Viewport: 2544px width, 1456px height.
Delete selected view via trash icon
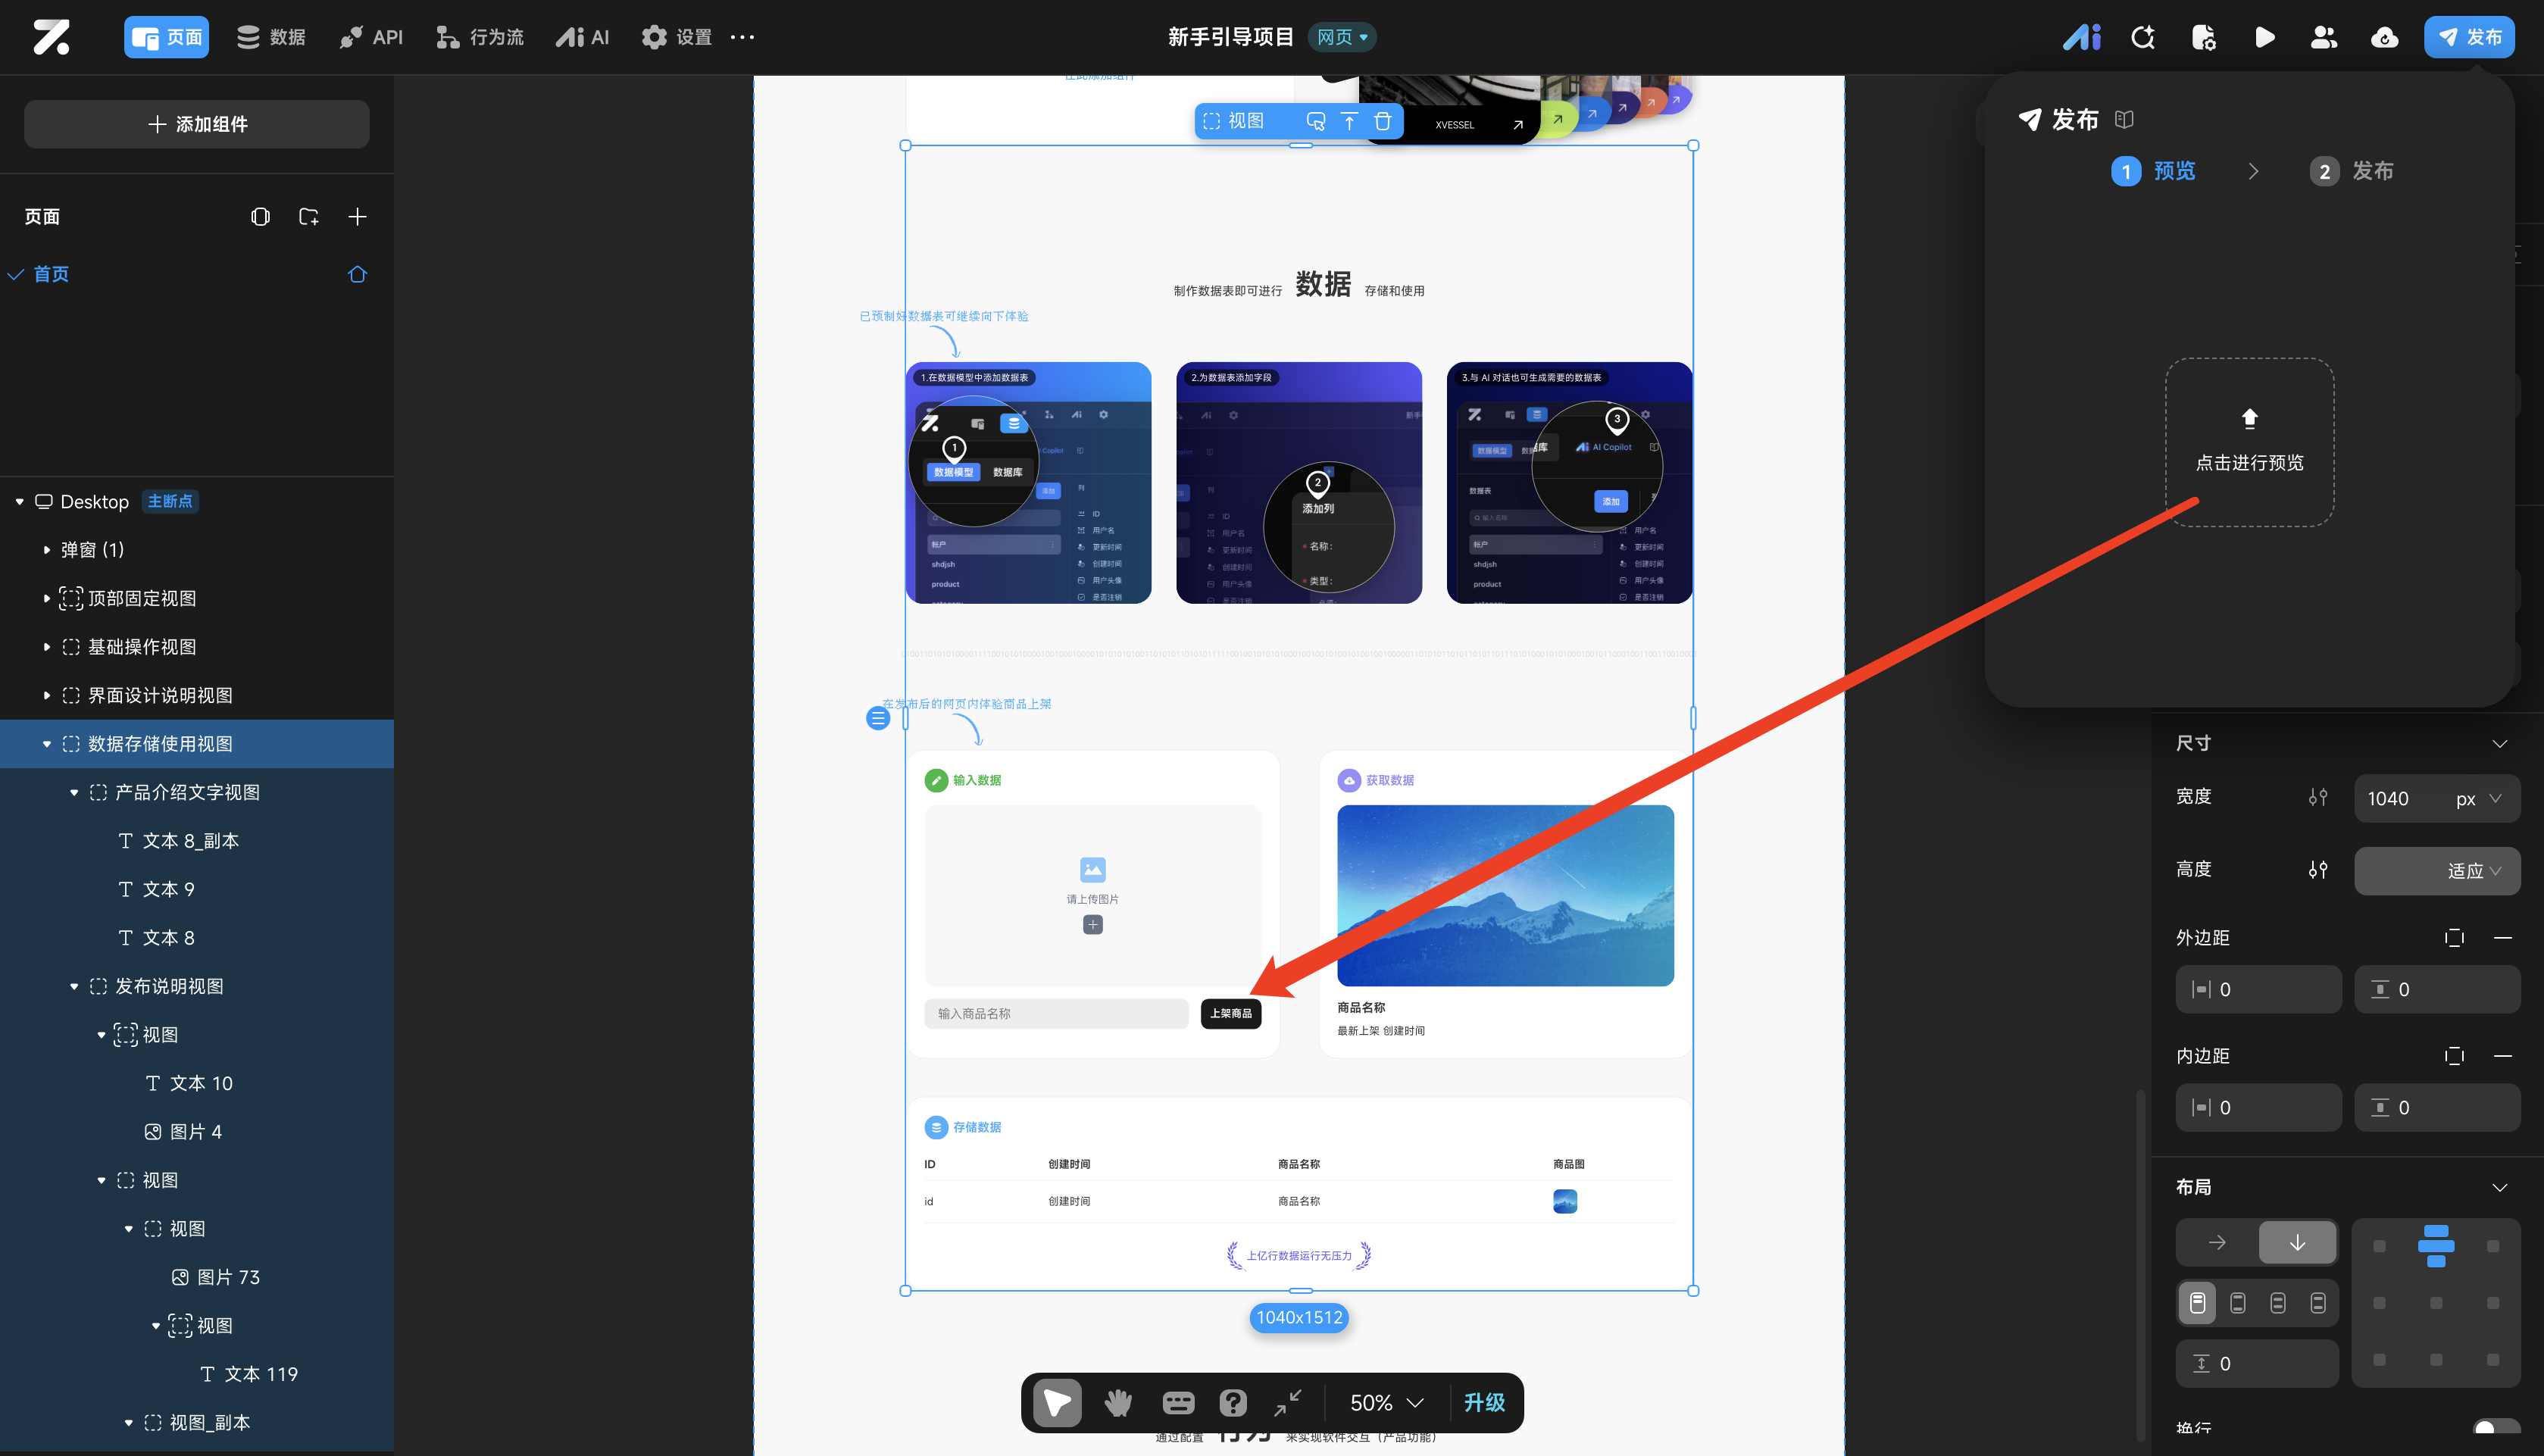[x=1383, y=121]
